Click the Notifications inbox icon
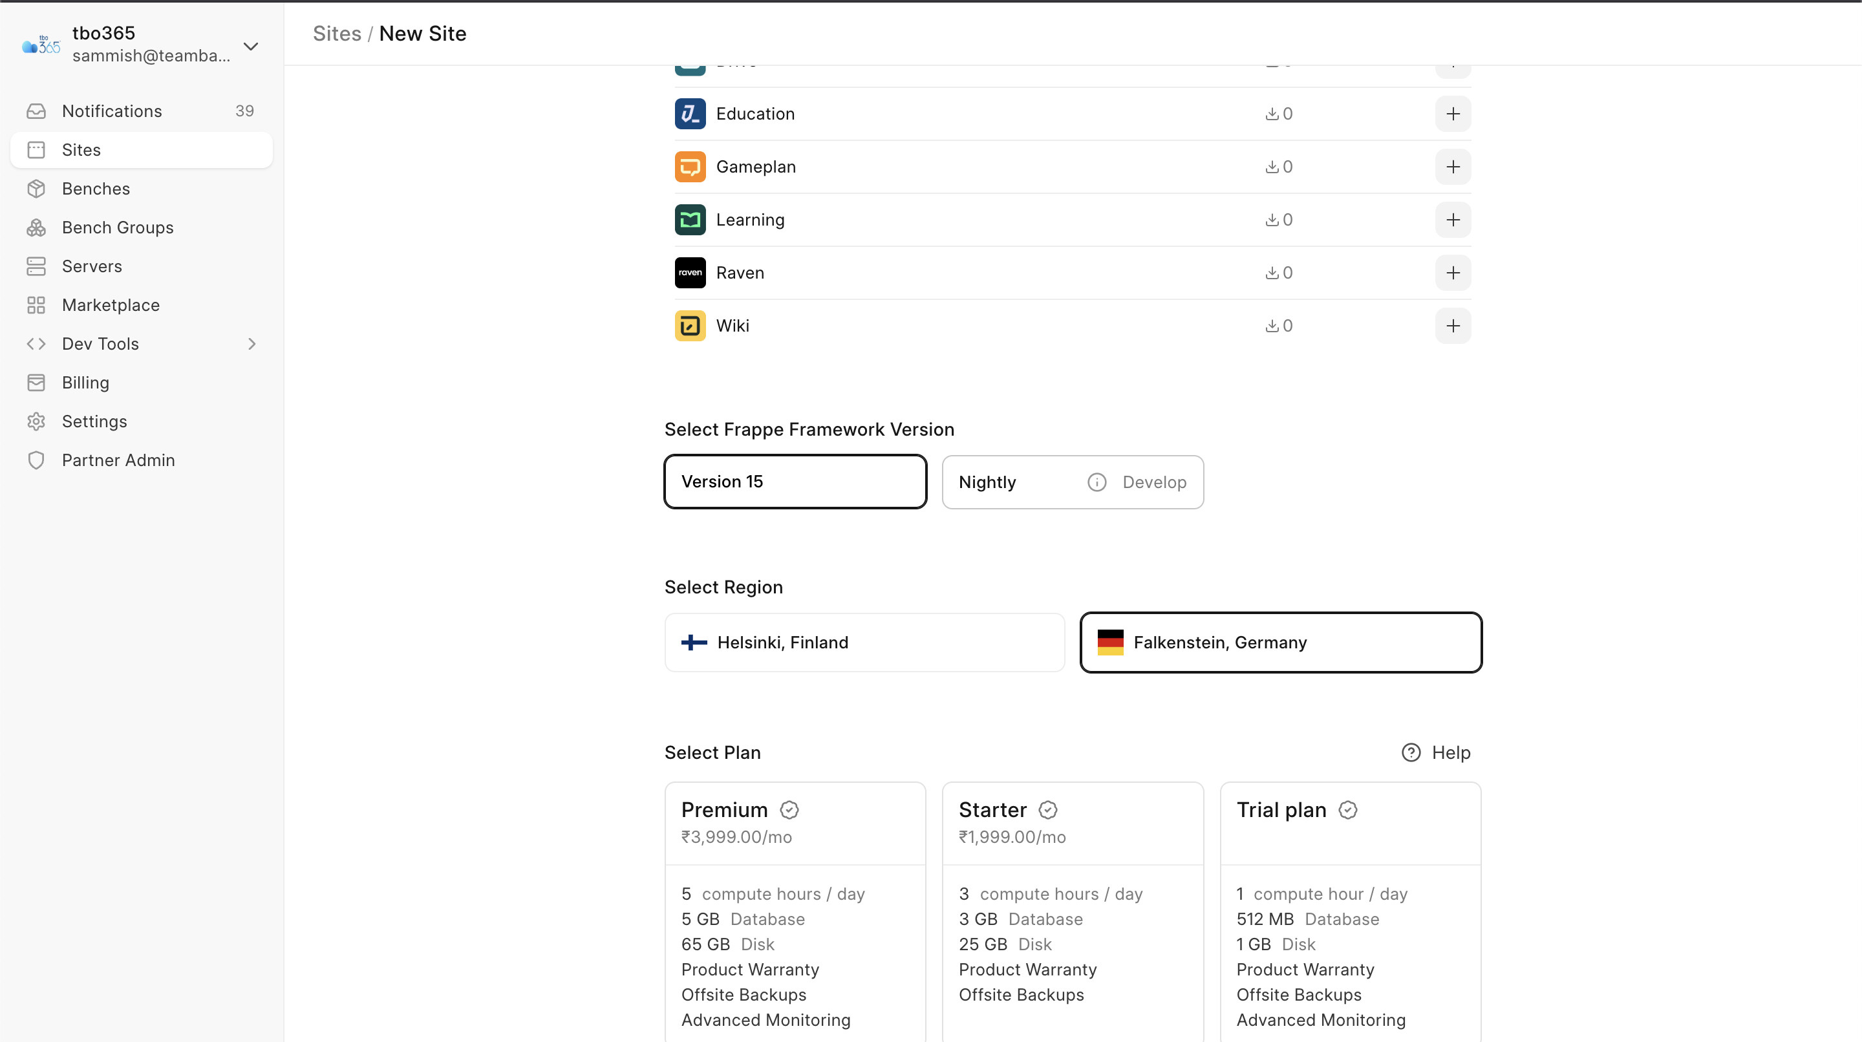Image resolution: width=1862 pixels, height=1042 pixels. coord(36,111)
